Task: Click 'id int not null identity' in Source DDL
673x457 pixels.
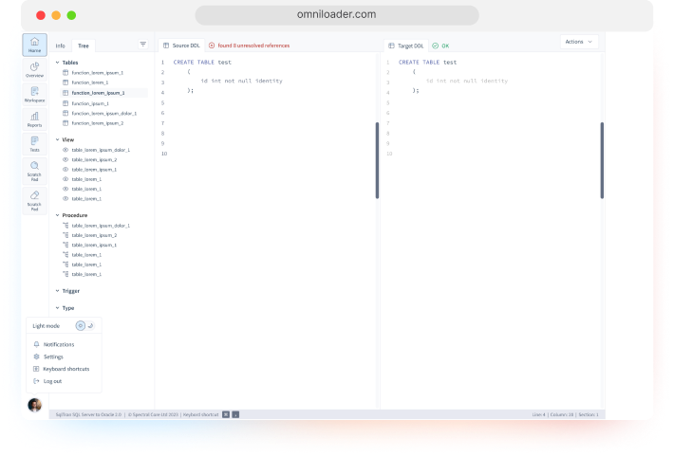Action: 242,81
